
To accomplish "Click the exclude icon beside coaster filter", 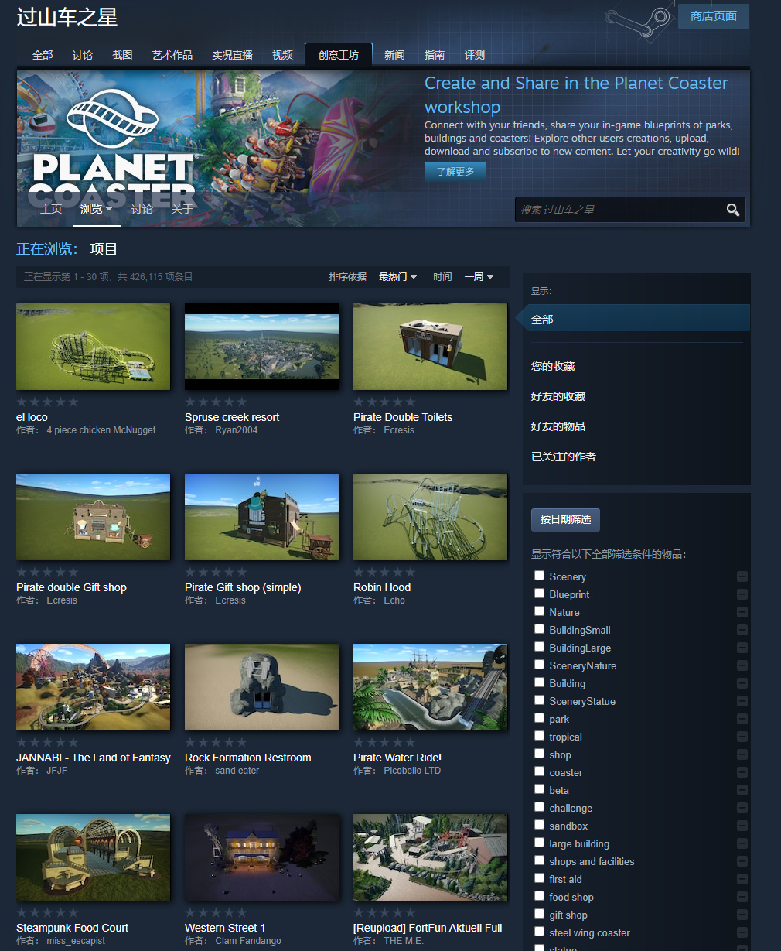I will (742, 772).
